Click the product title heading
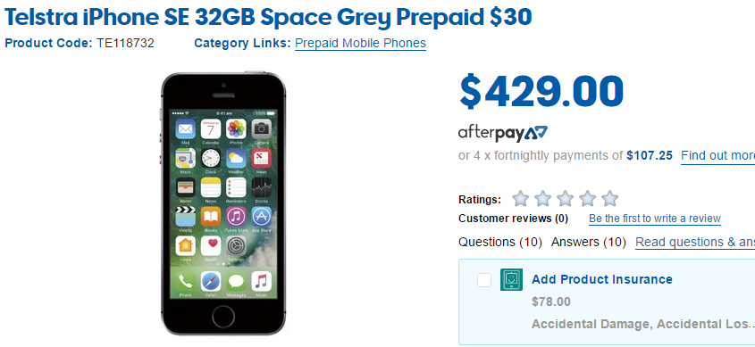755x347 pixels. [268, 17]
